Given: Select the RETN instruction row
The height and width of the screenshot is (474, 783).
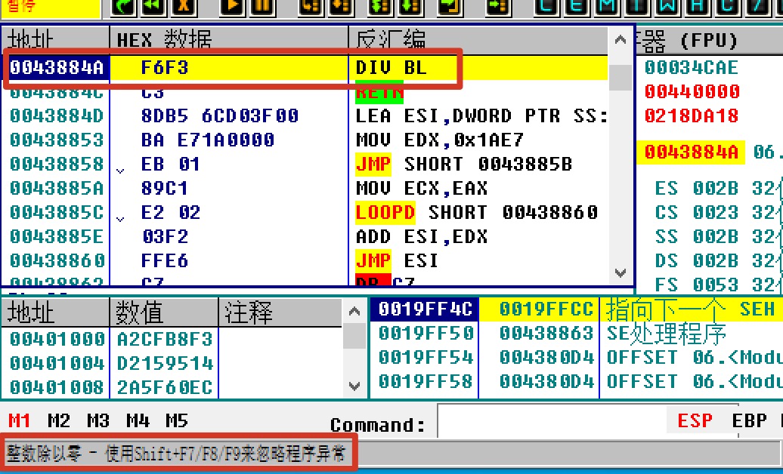Looking at the screenshot, I should point(305,92).
